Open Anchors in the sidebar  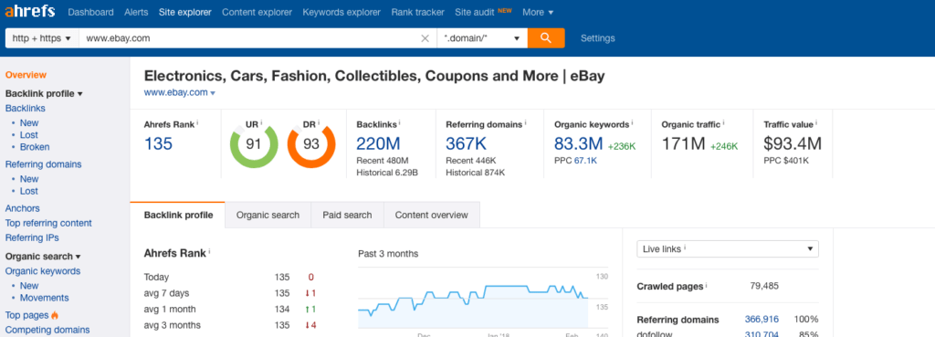pyautogui.click(x=22, y=209)
